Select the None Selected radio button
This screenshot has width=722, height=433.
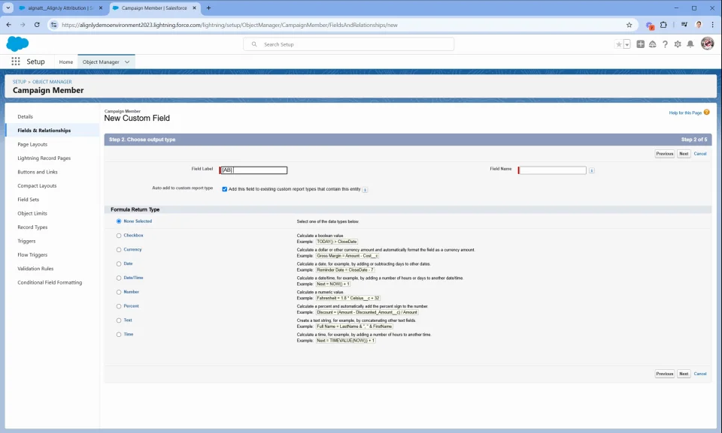[x=119, y=221]
